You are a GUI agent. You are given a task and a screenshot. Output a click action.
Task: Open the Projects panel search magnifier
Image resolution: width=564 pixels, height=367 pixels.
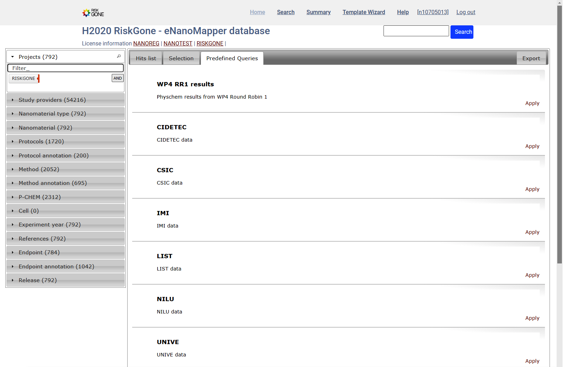[x=119, y=56]
